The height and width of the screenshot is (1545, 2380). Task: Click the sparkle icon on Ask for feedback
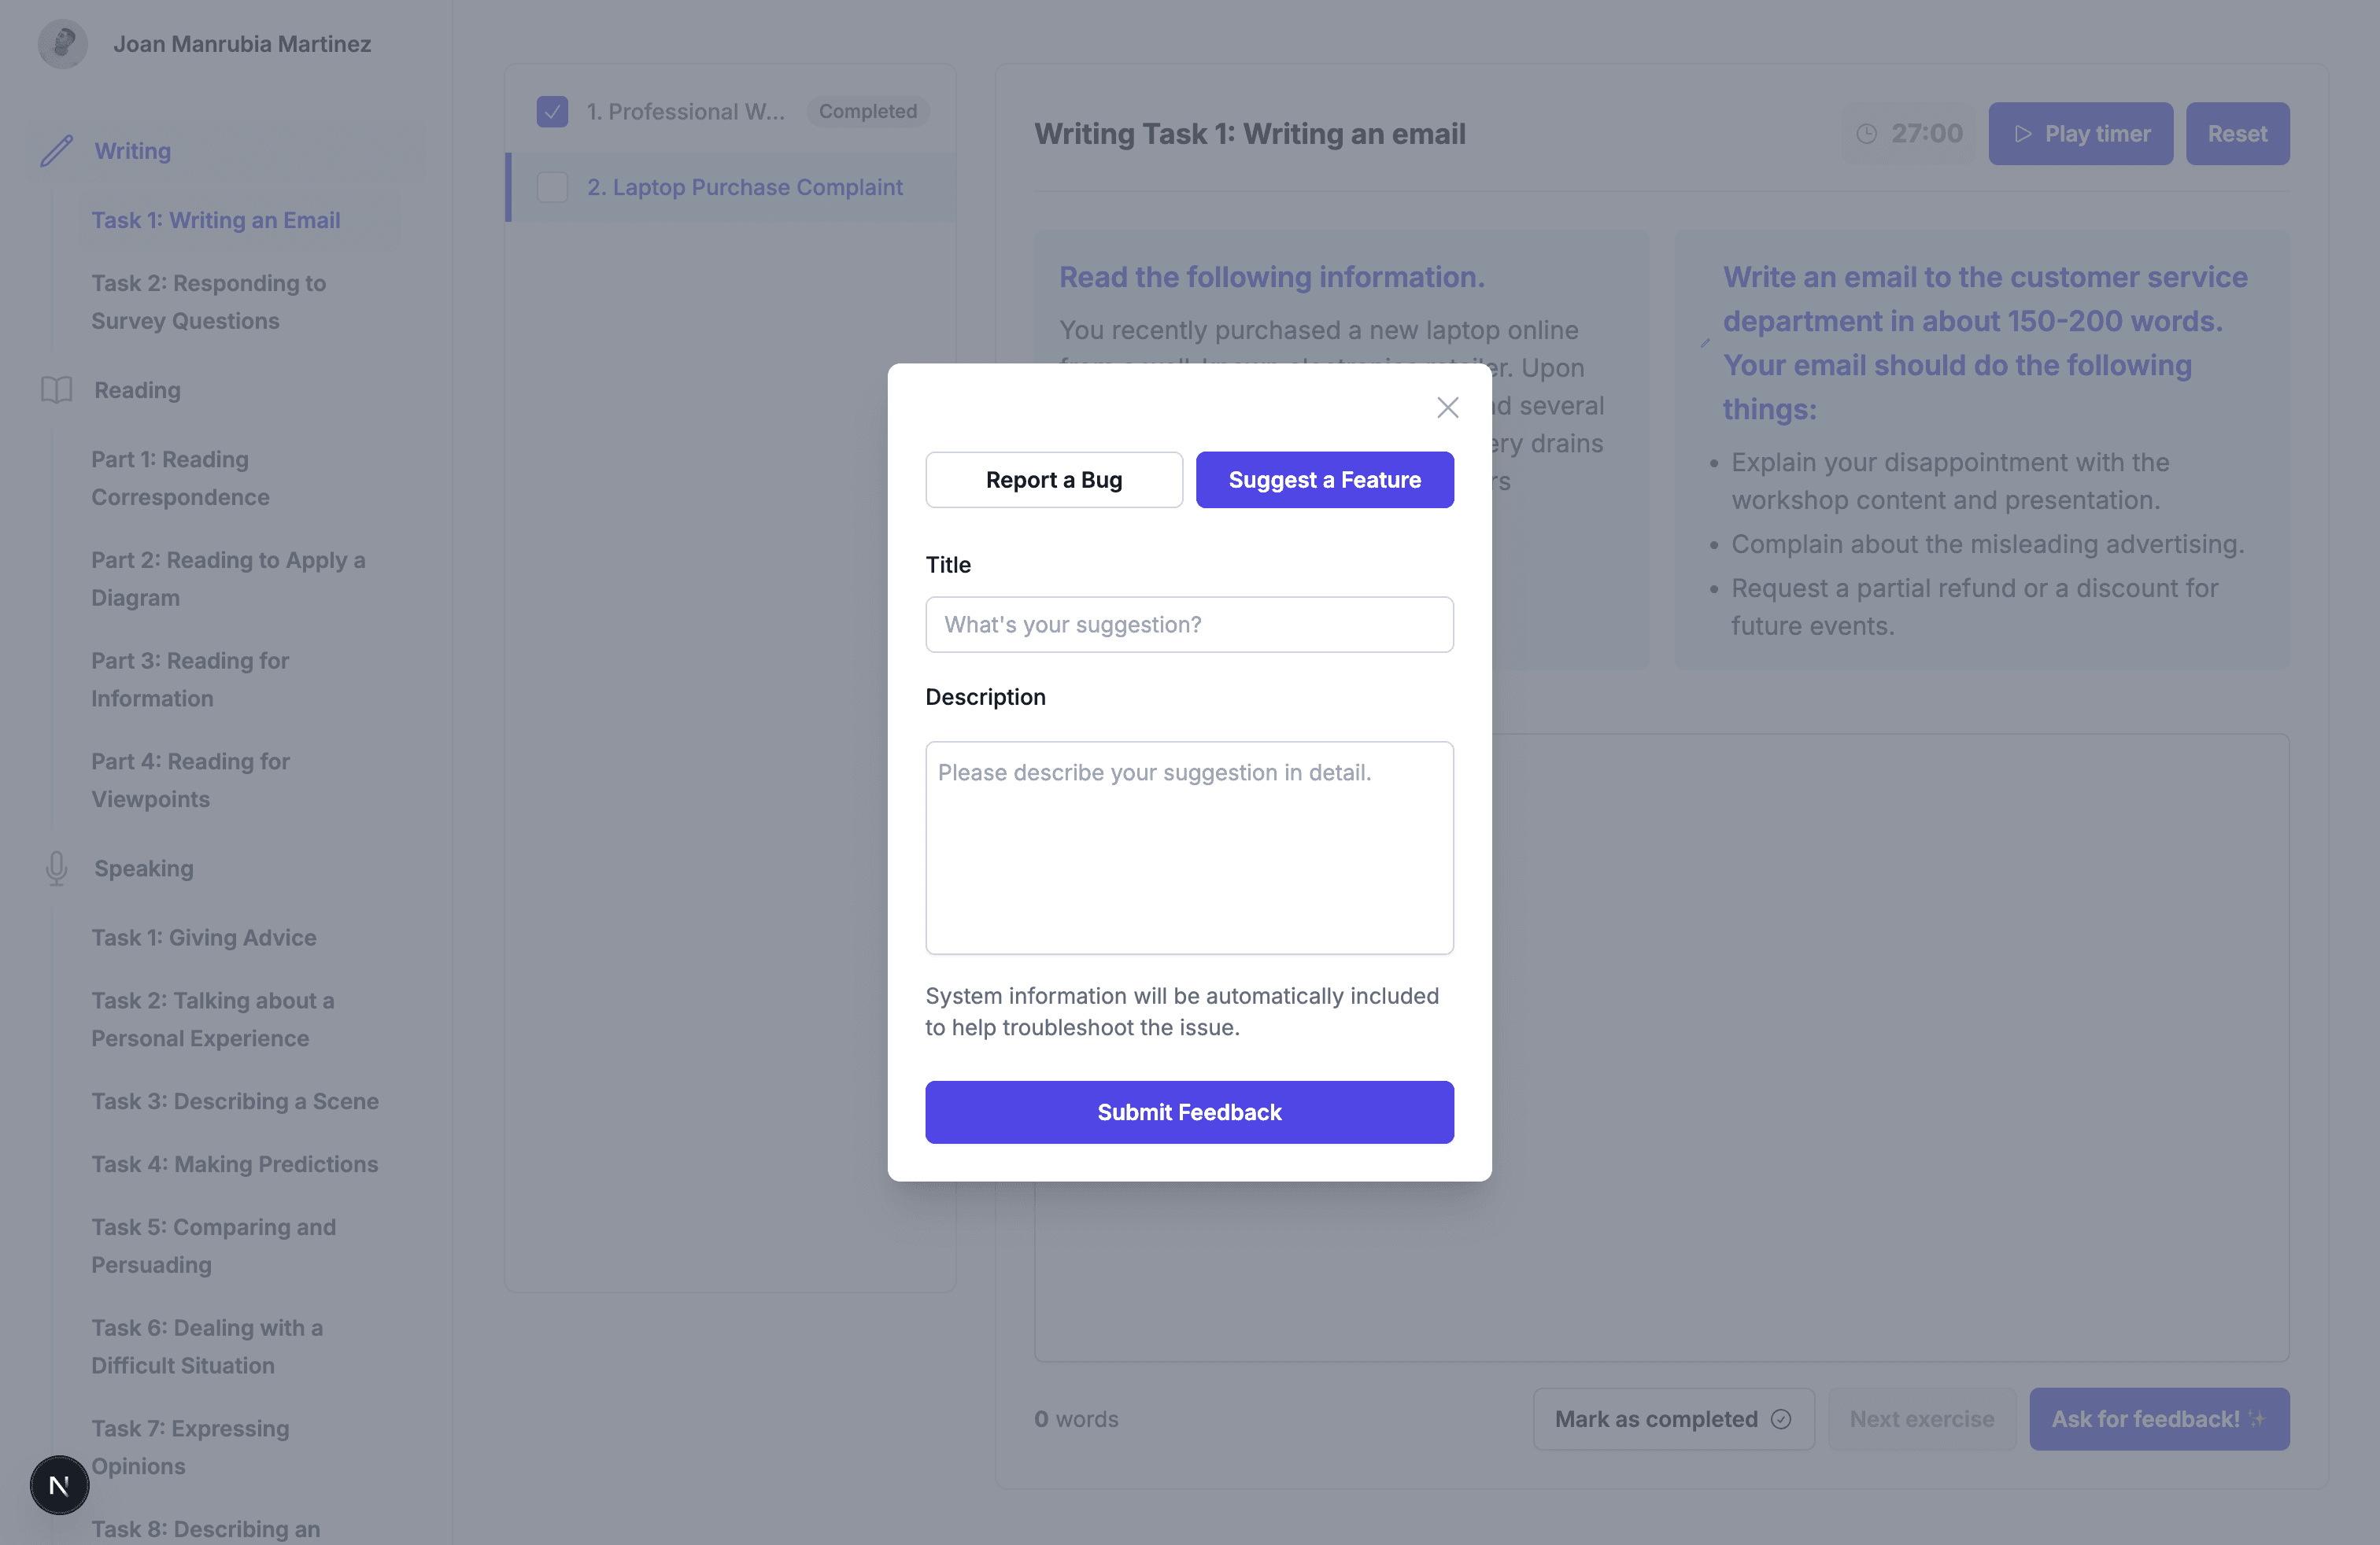click(x=2259, y=1418)
